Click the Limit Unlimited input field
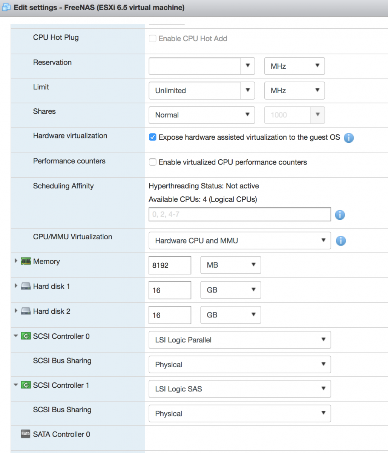Image resolution: width=388 pixels, height=453 pixels. point(195,90)
